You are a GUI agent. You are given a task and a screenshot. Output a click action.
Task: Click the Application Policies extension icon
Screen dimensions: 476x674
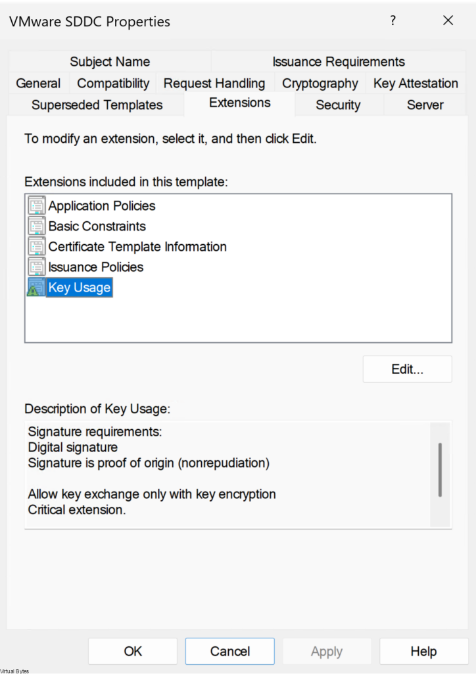(x=36, y=206)
